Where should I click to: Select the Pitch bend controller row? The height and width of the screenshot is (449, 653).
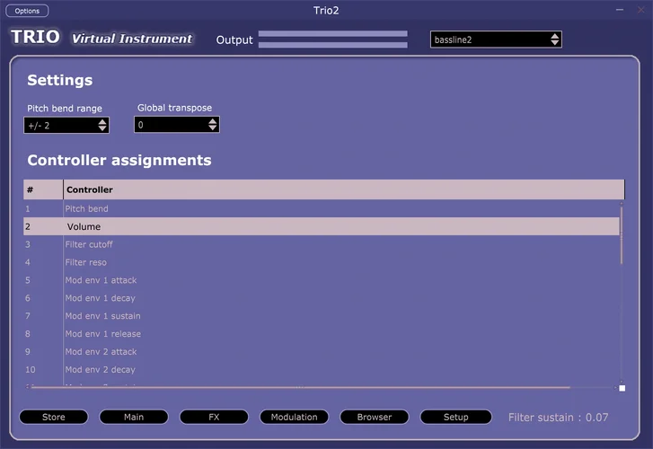click(x=321, y=208)
